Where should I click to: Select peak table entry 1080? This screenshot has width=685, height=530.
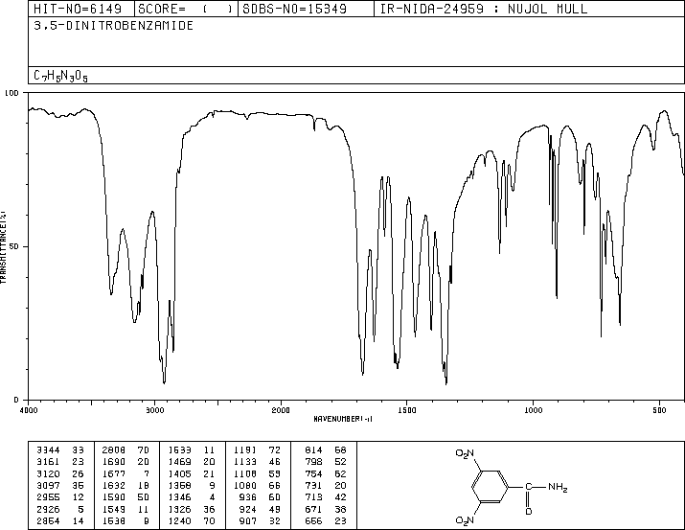pos(245,485)
